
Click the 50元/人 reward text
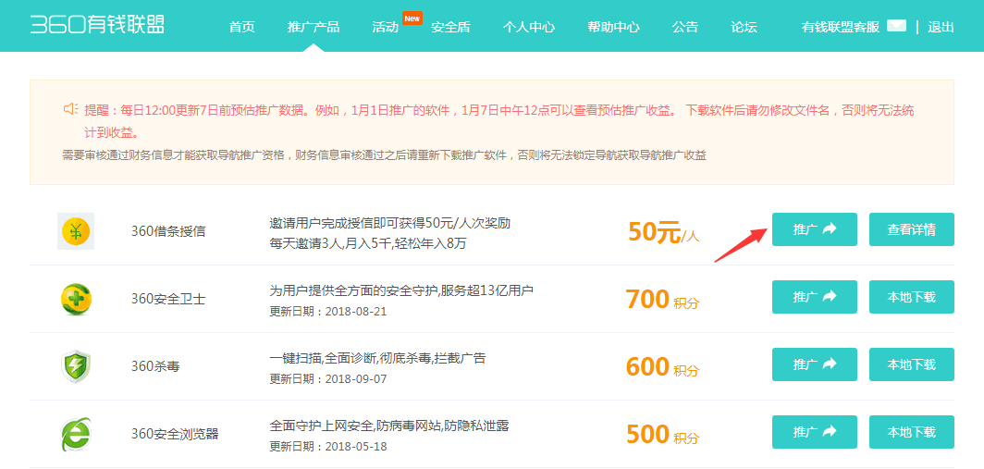pos(663,232)
